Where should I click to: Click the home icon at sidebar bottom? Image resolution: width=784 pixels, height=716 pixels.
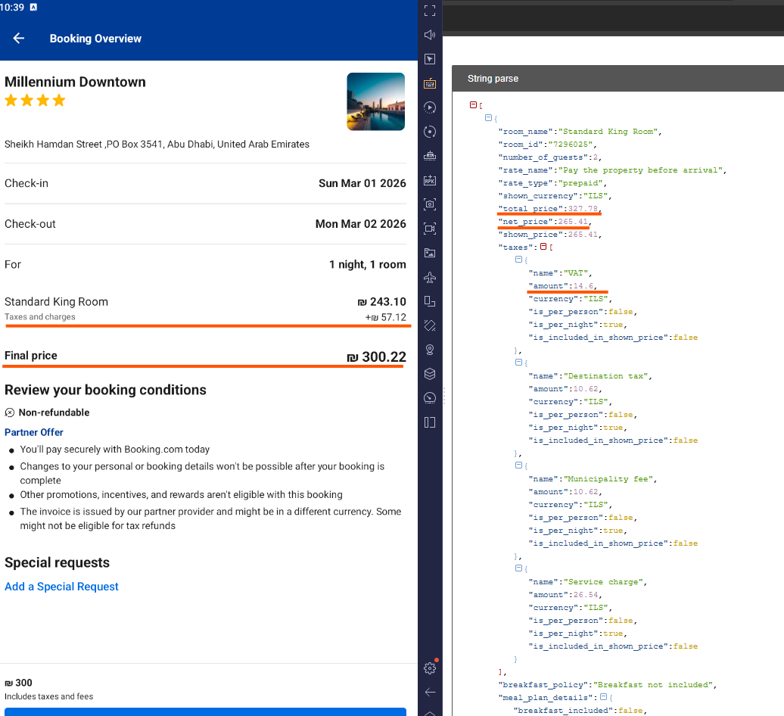(430, 713)
